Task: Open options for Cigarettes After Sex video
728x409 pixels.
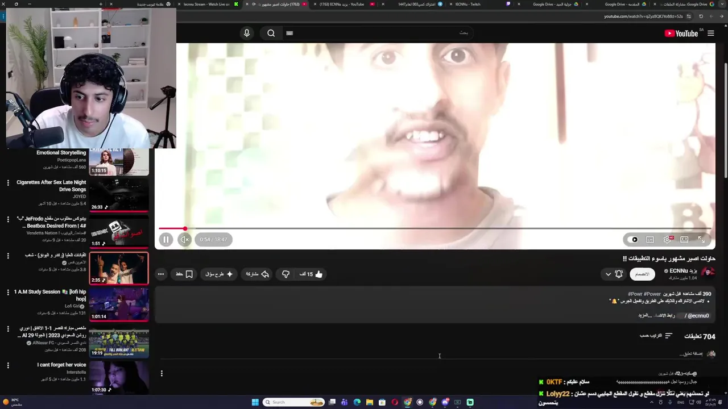Action: point(8,183)
